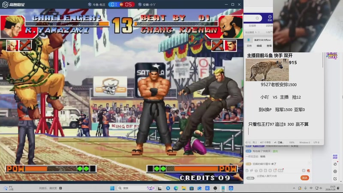
Task: Click '只看包王打97 追过8 300 赢不算' line
Action: coord(278,124)
